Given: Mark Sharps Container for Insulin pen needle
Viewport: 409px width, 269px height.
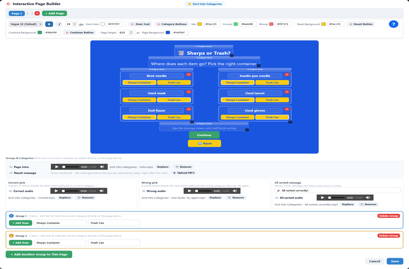Looking at the screenshot, I should tap(237, 82).
